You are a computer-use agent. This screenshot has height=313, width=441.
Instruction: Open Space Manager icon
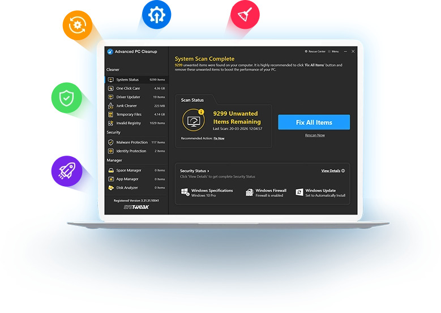[x=111, y=170]
